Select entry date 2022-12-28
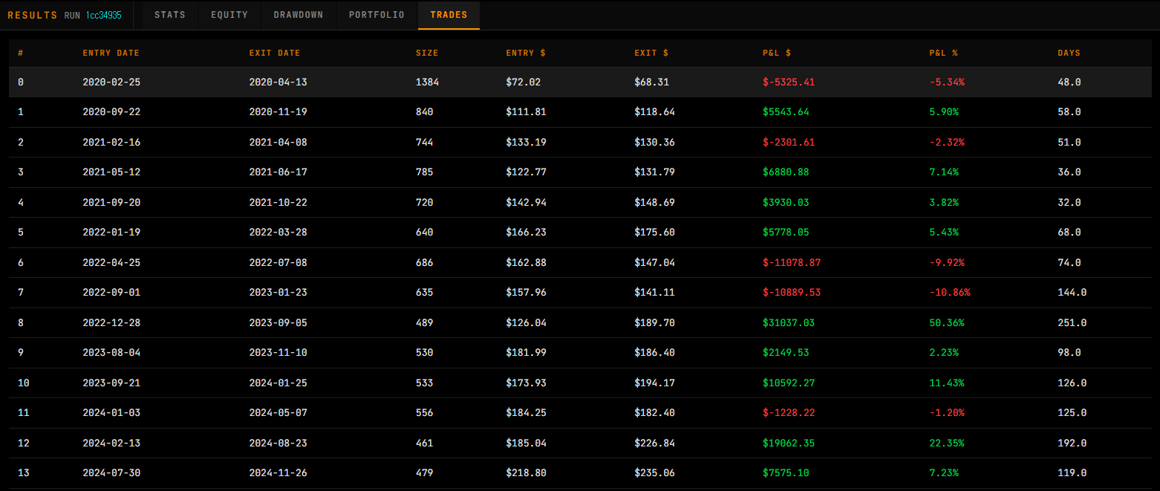This screenshot has height=491, width=1160. click(111, 323)
